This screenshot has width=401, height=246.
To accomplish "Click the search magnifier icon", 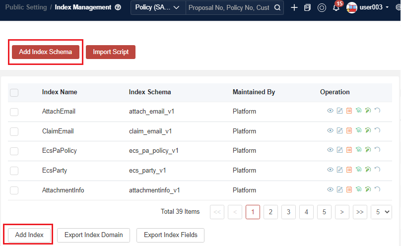I will click(x=277, y=8).
